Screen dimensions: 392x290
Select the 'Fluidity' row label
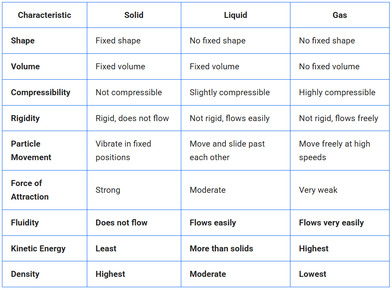(x=25, y=223)
